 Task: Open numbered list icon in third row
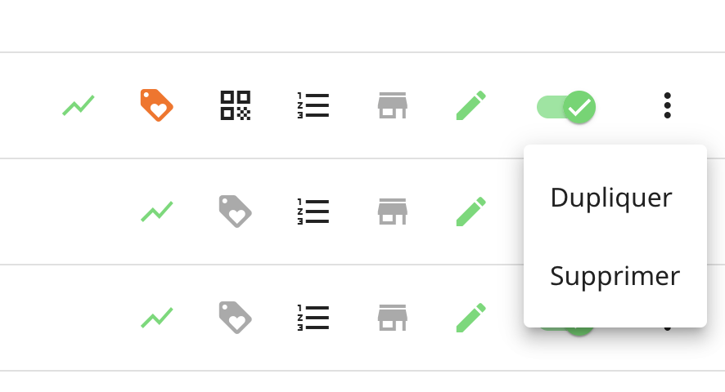313,318
